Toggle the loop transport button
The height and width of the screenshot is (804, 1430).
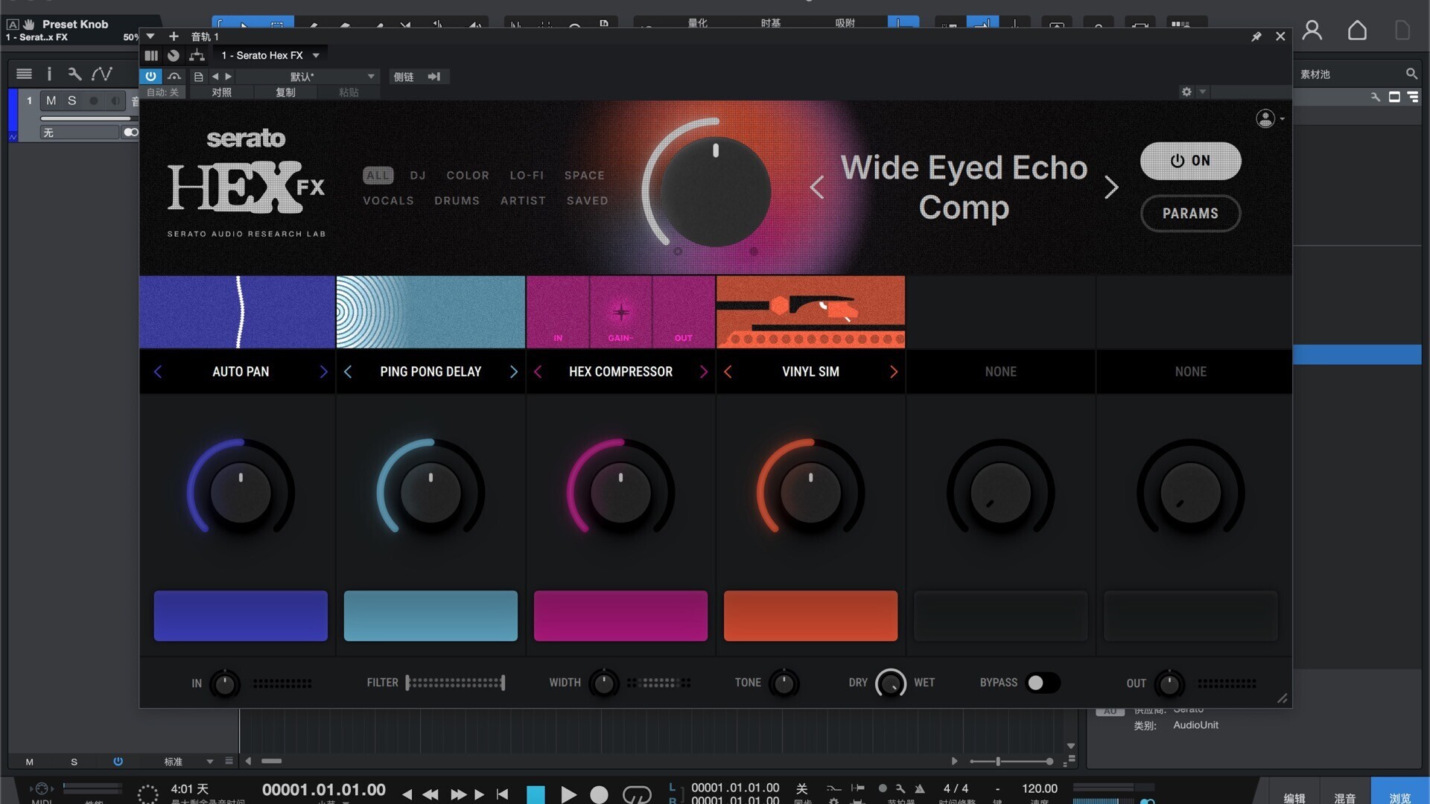pyautogui.click(x=637, y=794)
